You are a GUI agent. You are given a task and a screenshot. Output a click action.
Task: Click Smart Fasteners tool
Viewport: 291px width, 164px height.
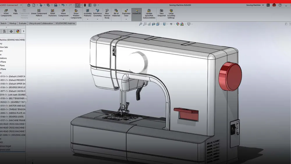[52, 13]
